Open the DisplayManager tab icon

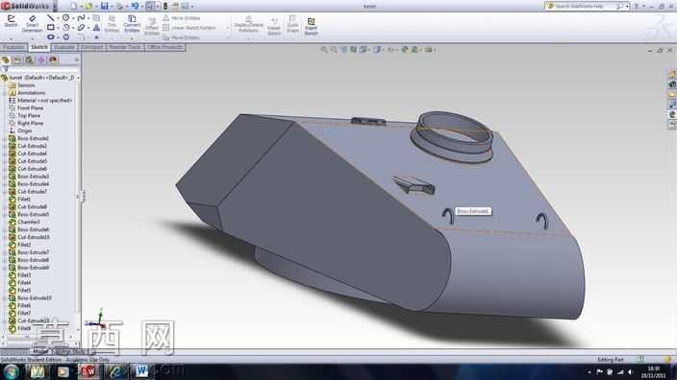[x=54, y=59]
